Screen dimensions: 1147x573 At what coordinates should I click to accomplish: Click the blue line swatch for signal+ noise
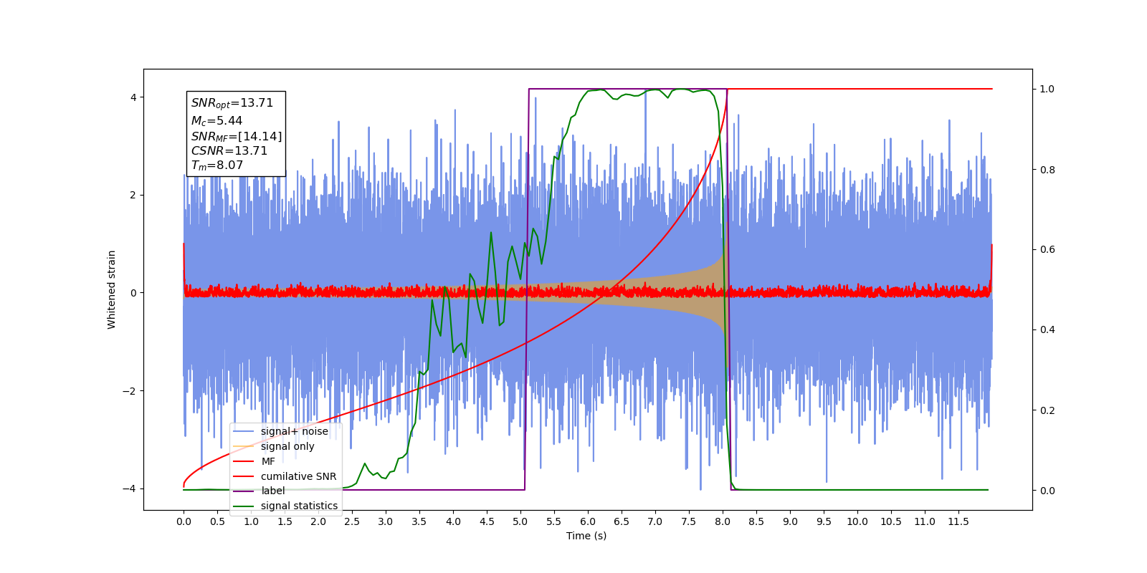244,431
